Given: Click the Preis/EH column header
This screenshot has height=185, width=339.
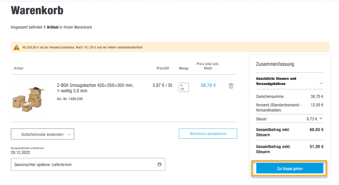Looking at the screenshot, I should (163, 68).
